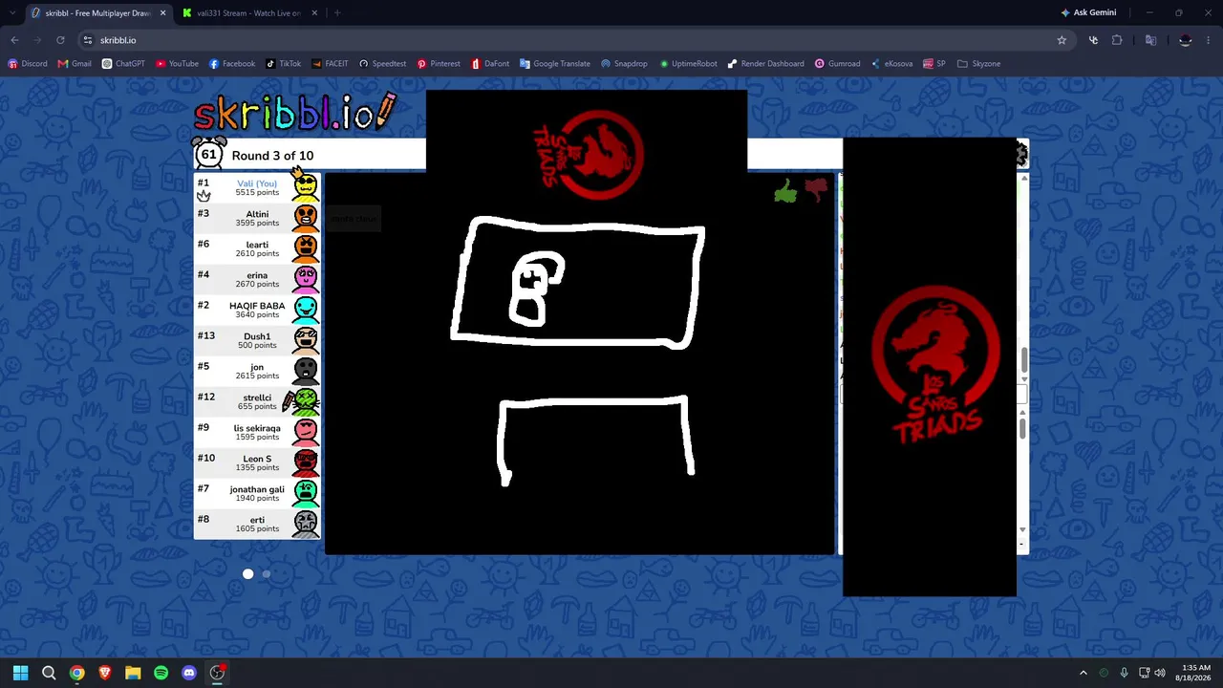This screenshot has width=1223, height=688.
Task: Click erti's gray avatar
Action: (x=306, y=524)
